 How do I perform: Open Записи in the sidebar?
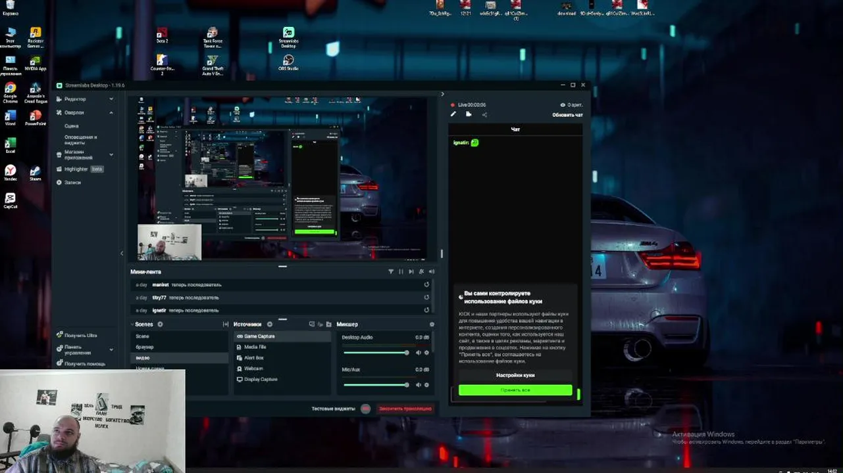pos(68,183)
